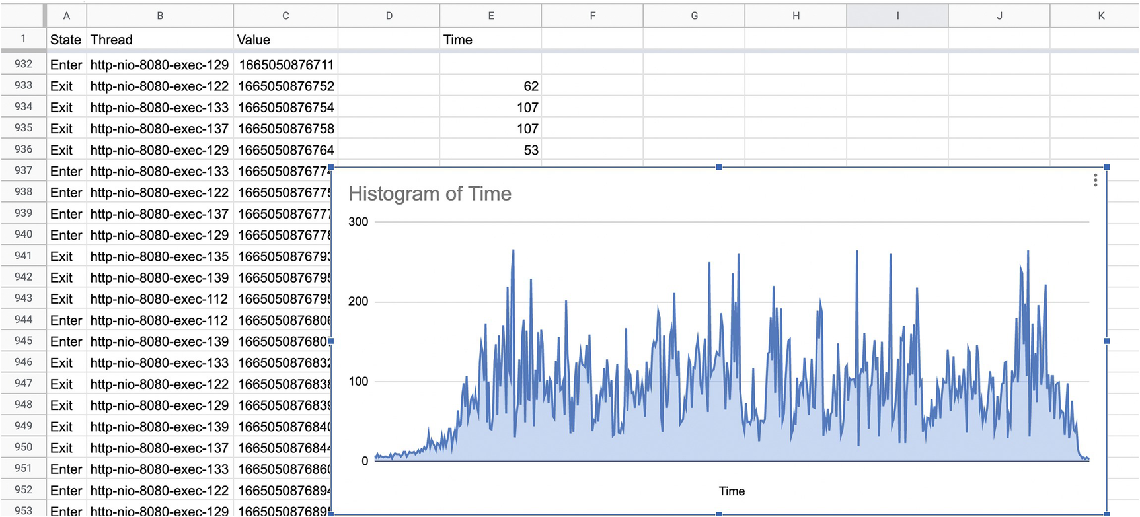Viewport: 1140px width, 517px height.
Task: Select the "Histogram of Time" chart title
Action: click(x=430, y=193)
